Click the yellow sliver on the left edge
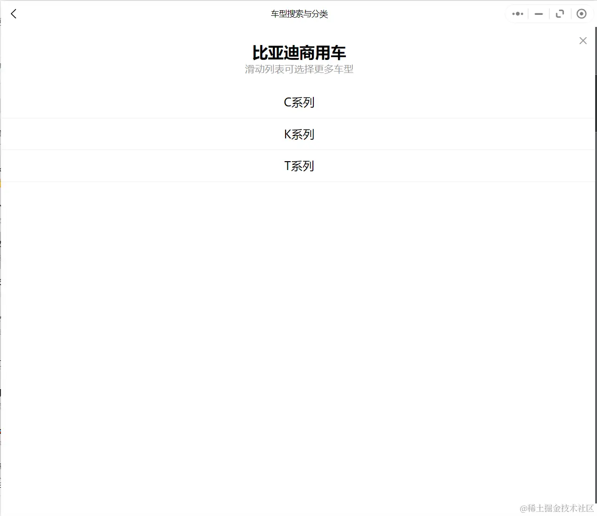Screen dimensions: 597x516 [x=1, y=183]
